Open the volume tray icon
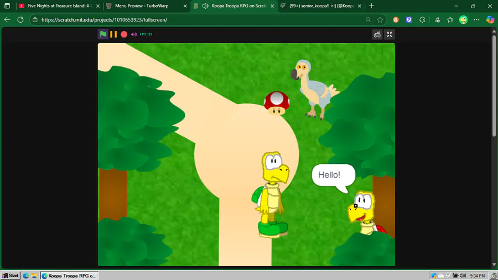498x280 pixels. click(463, 276)
